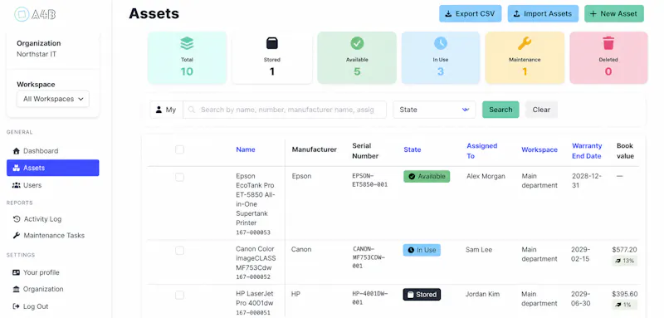The image size is (664, 318).
Task: Sort by Workspace column header
Action: coord(539,149)
